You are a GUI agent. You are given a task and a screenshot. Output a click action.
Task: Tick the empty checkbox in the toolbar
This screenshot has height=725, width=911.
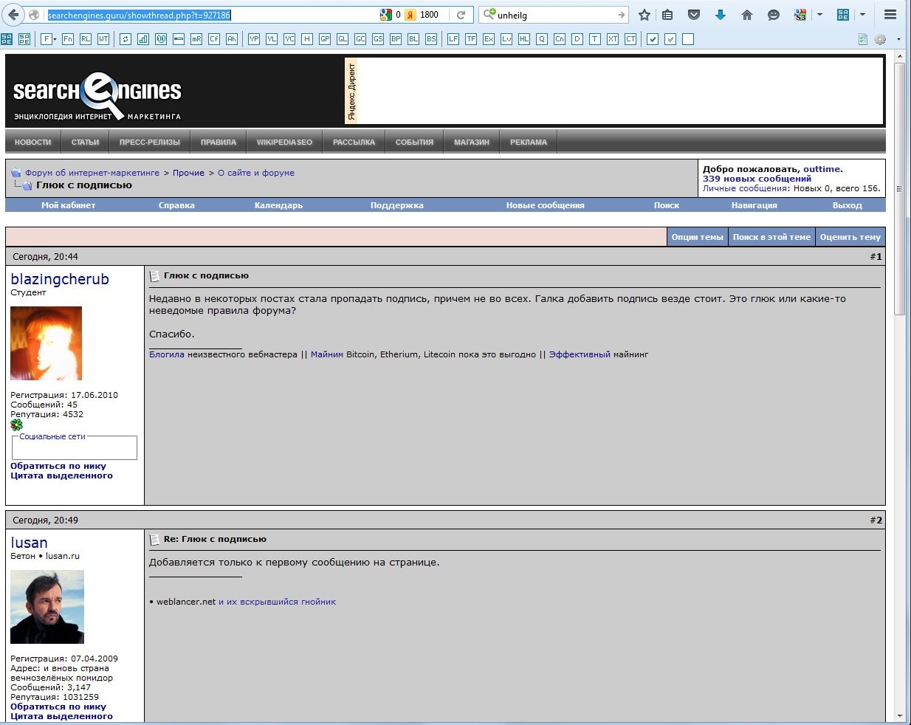click(x=688, y=39)
